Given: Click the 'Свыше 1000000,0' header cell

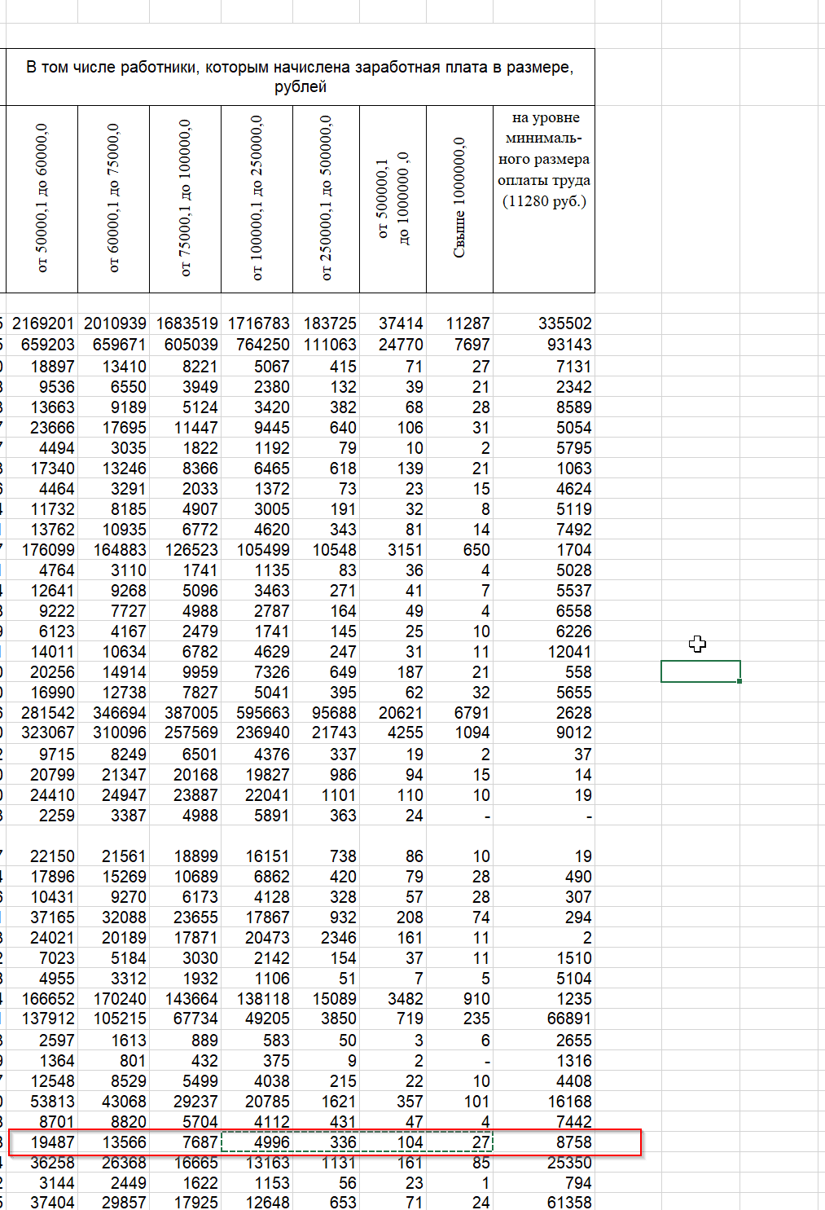Looking at the screenshot, I should tap(459, 199).
